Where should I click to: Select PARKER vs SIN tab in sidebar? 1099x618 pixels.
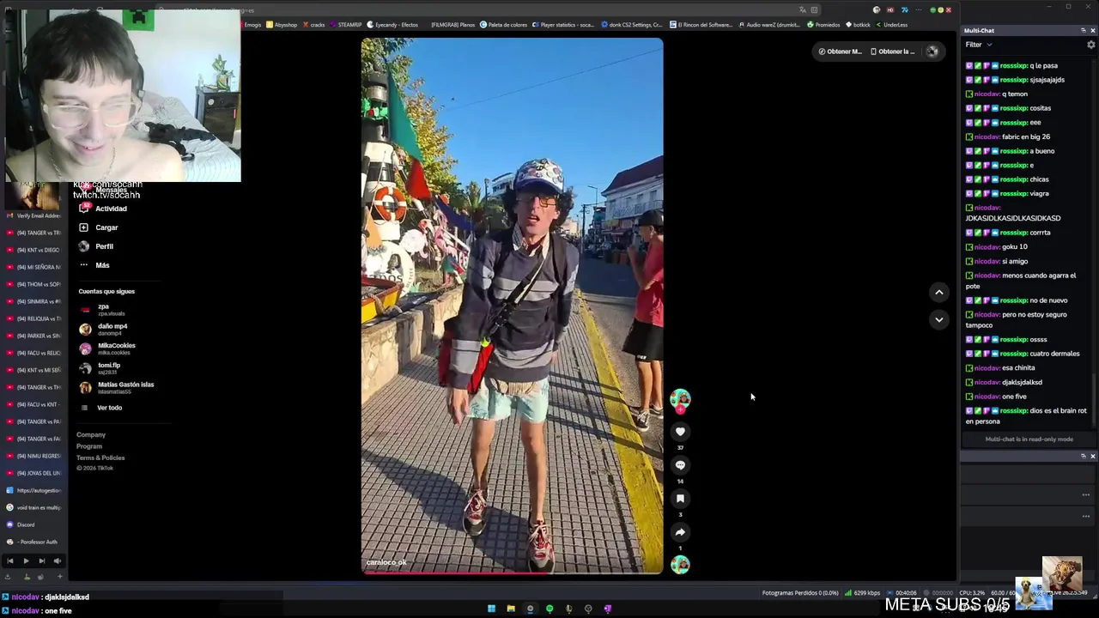[33, 336]
